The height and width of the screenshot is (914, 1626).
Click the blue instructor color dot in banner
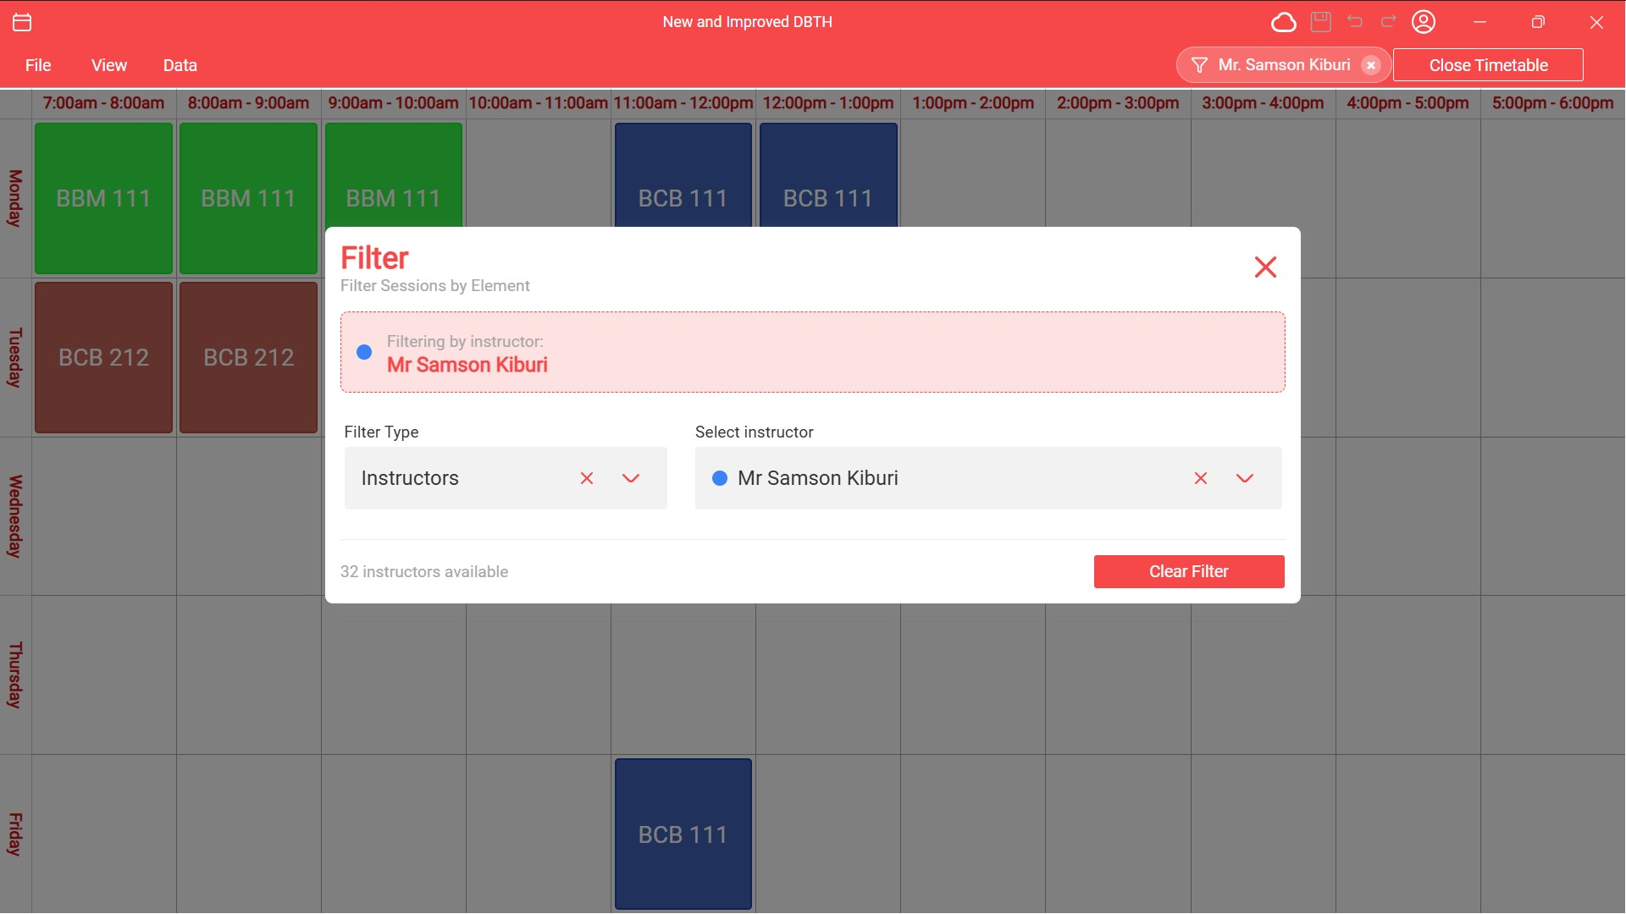[x=364, y=352]
